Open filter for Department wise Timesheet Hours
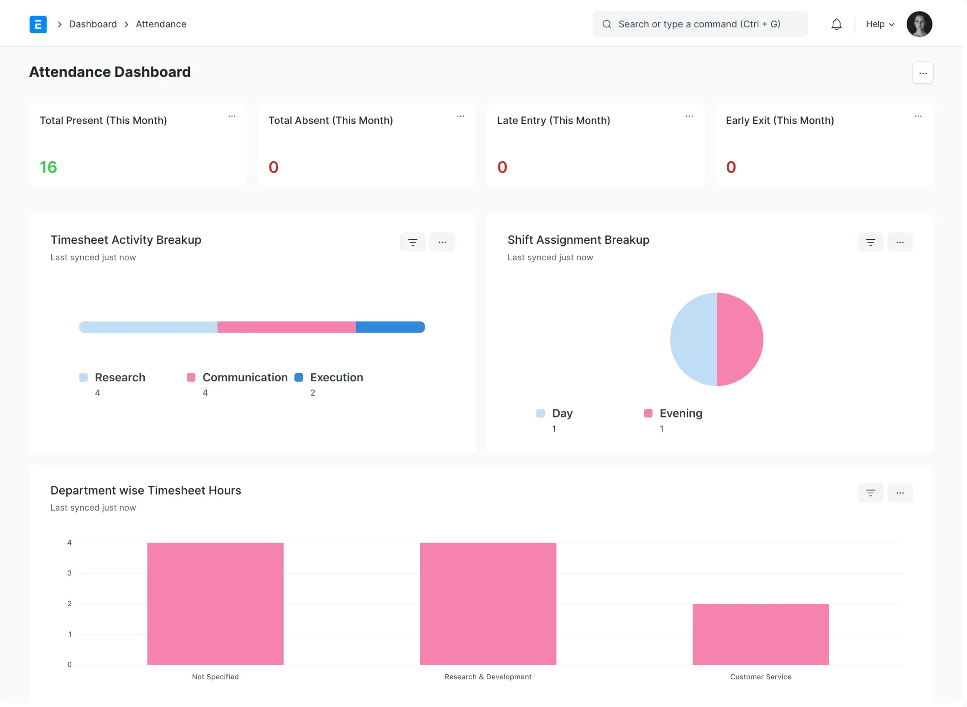 [x=870, y=493]
